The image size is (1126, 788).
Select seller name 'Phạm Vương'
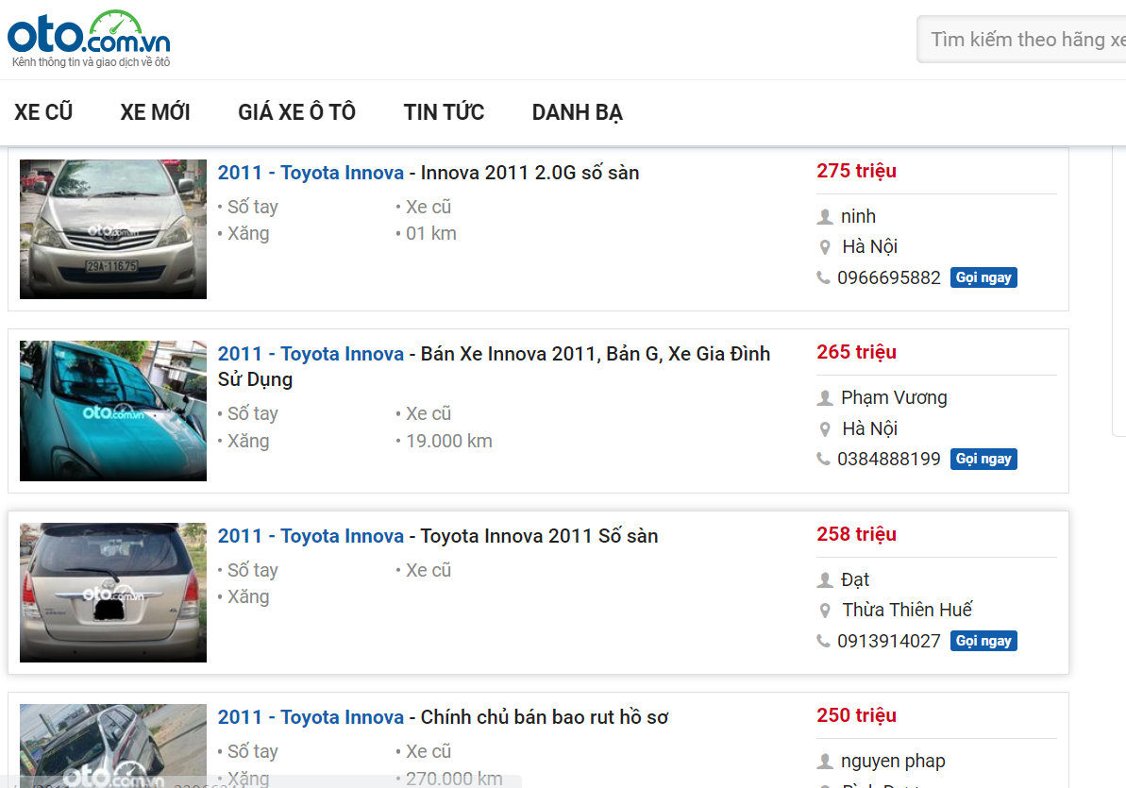click(894, 398)
